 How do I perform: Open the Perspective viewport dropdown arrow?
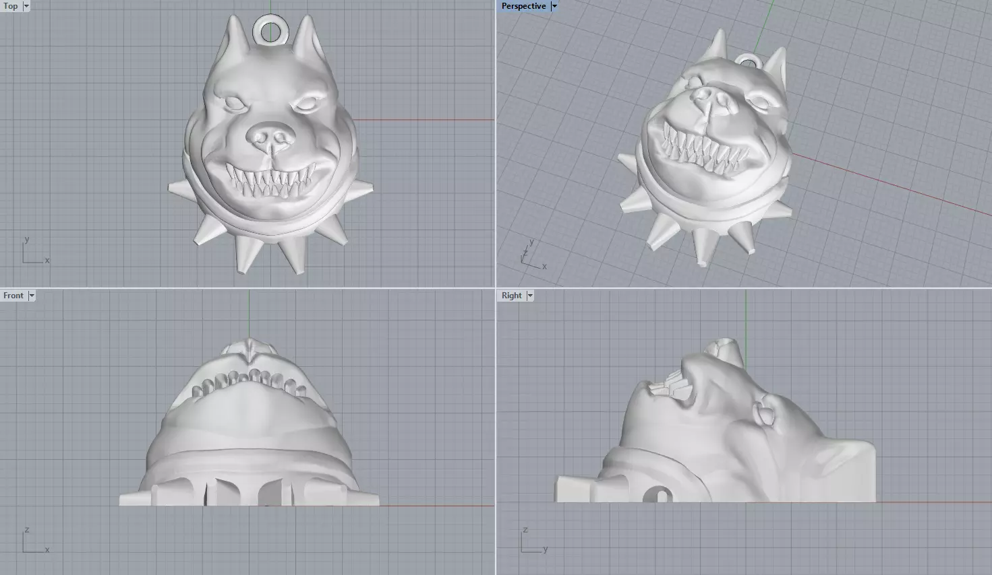(554, 6)
